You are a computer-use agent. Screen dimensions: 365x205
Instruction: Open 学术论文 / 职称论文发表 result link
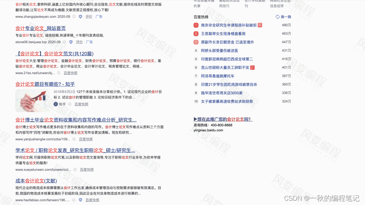[x=75, y=151]
